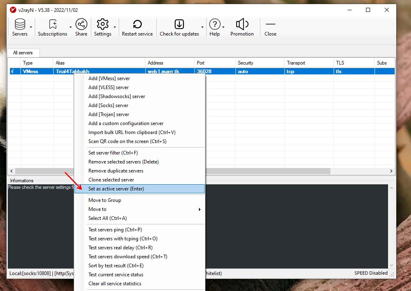This screenshot has width=411, height=291.
Task: Sort by the Address column header
Action: pyautogui.click(x=169, y=63)
